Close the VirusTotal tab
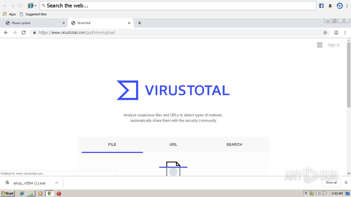The width and height of the screenshot is (351, 197). (x=129, y=23)
